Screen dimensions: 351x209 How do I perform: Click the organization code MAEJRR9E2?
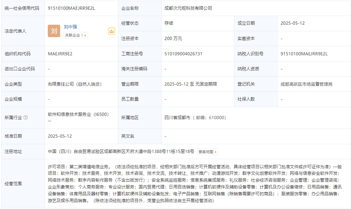tap(60, 54)
